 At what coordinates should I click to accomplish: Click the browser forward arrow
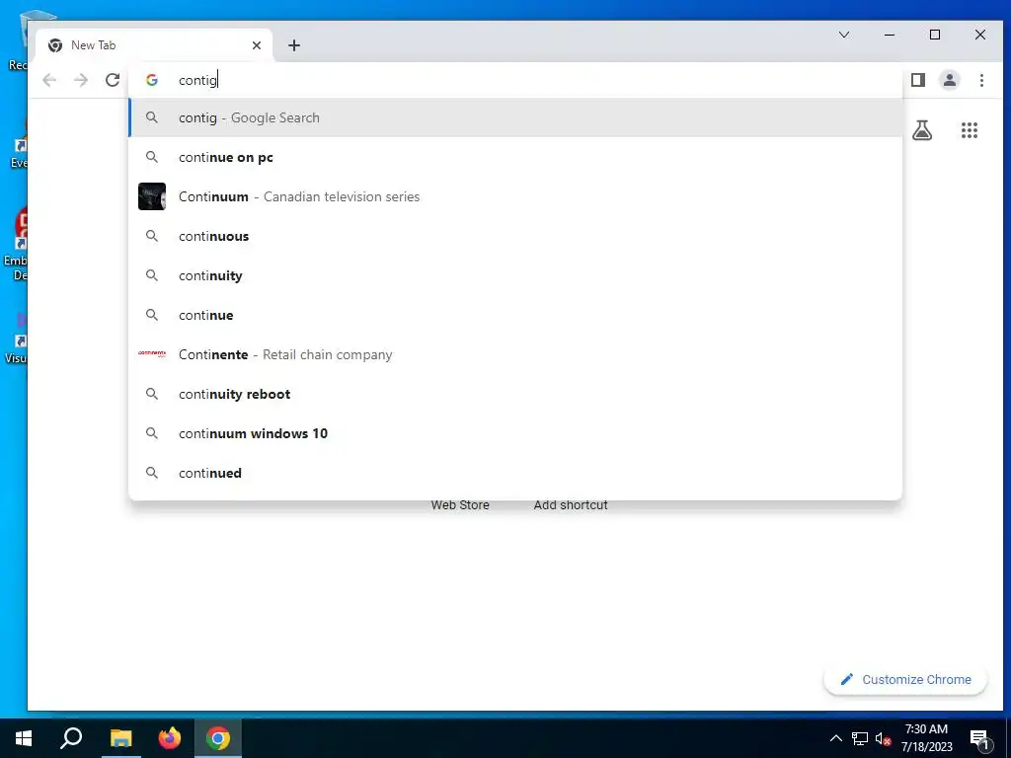tap(81, 80)
